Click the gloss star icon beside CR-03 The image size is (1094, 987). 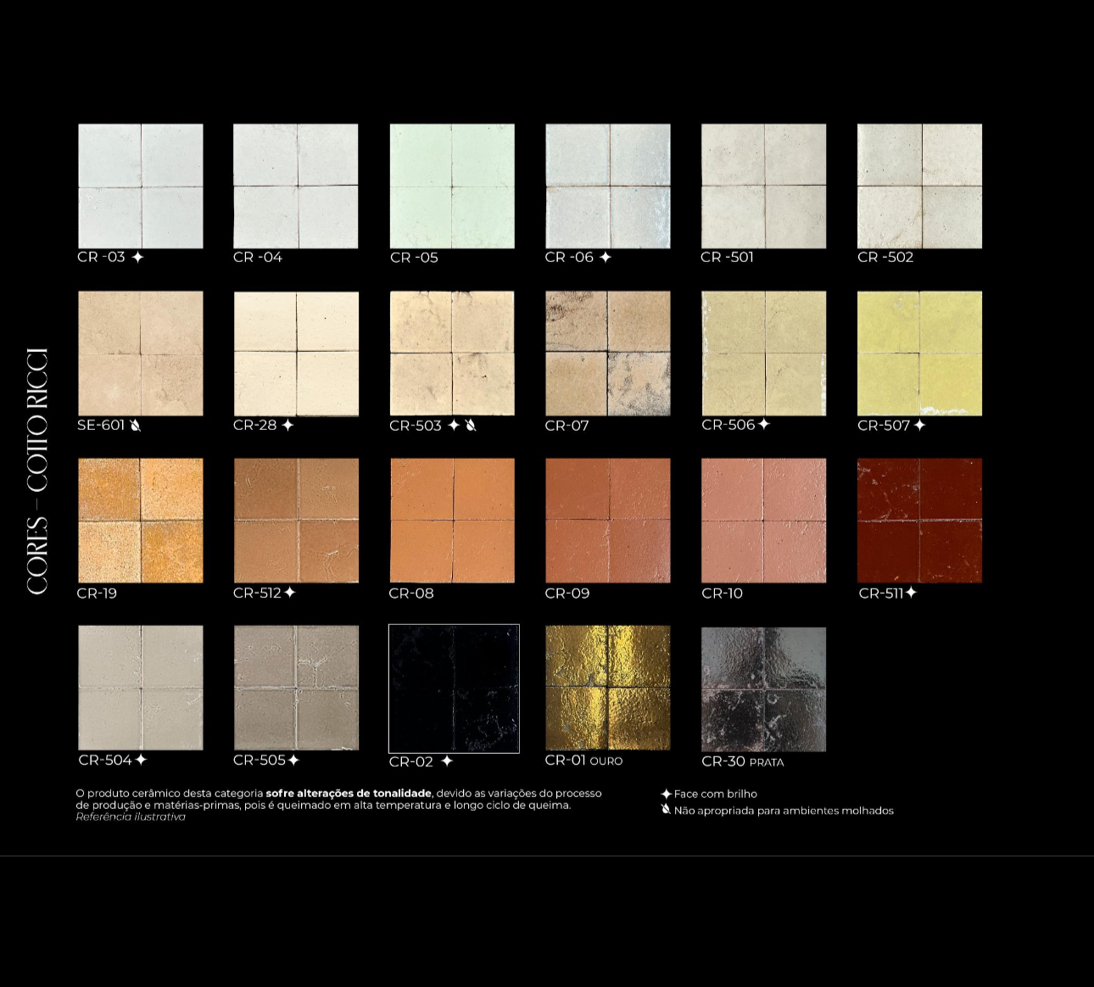pyautogui.click(x=137, y=257)
